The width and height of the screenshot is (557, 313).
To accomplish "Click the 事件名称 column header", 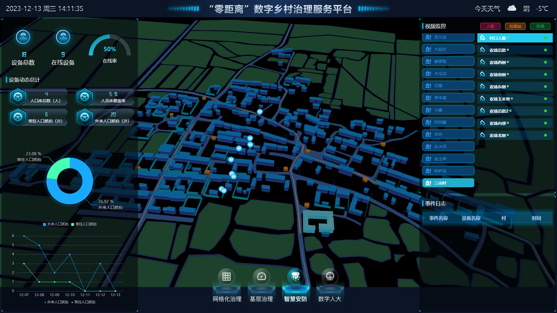I will click(438, 218).
